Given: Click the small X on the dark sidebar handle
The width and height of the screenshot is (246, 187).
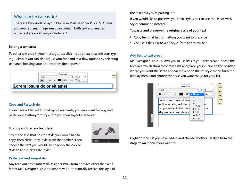Looking at the screenshot, I should tap(152, 115).
